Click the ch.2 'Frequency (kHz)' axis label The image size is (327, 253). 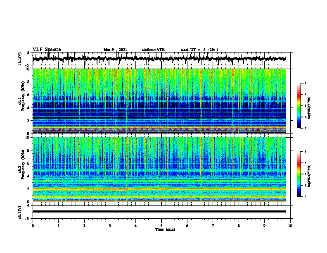pyautogui.click(x=23, y=165)
